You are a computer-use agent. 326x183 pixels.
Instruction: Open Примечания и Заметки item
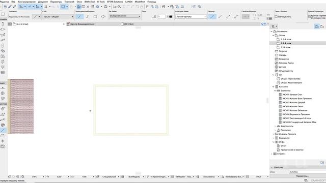[292, 149]
